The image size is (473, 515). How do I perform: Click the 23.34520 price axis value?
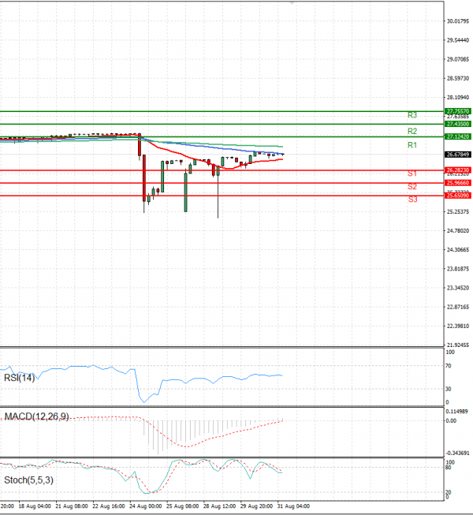pyautogui.click(x=458, y=288)
